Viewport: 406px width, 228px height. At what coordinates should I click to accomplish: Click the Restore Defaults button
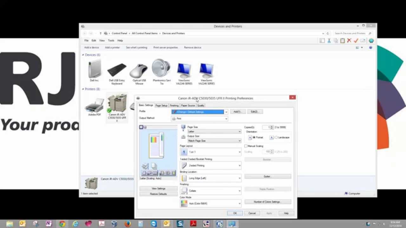click(158, 194)
